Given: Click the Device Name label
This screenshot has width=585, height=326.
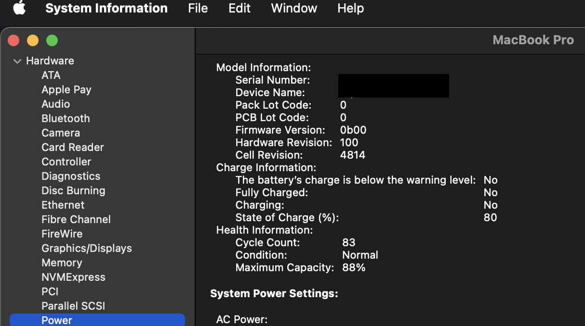Looking at the screenshot, I should 270,93.
